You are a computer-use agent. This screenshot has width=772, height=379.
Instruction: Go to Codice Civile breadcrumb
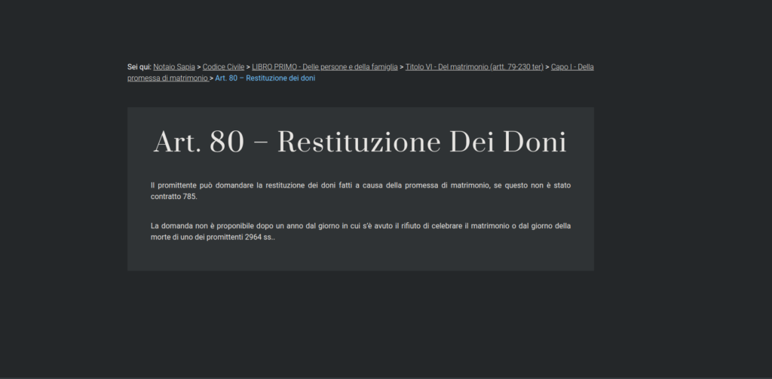pos(223,67)
